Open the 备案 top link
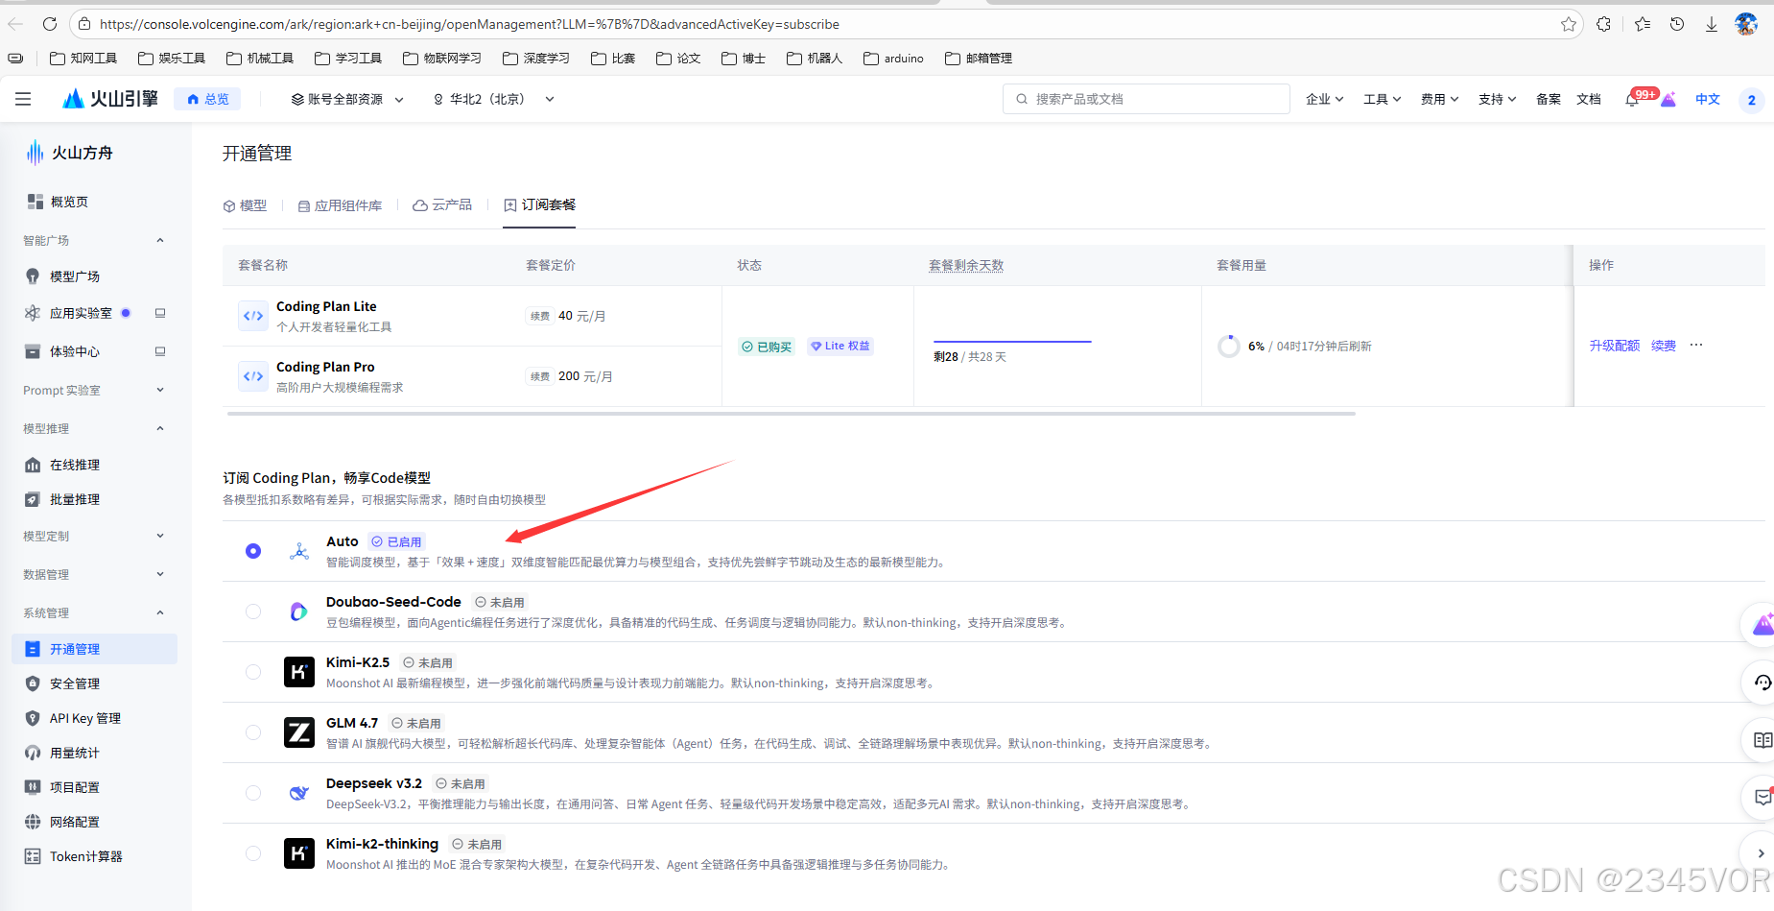Viewport: 1774px width, 911px height. [1548, 99]
